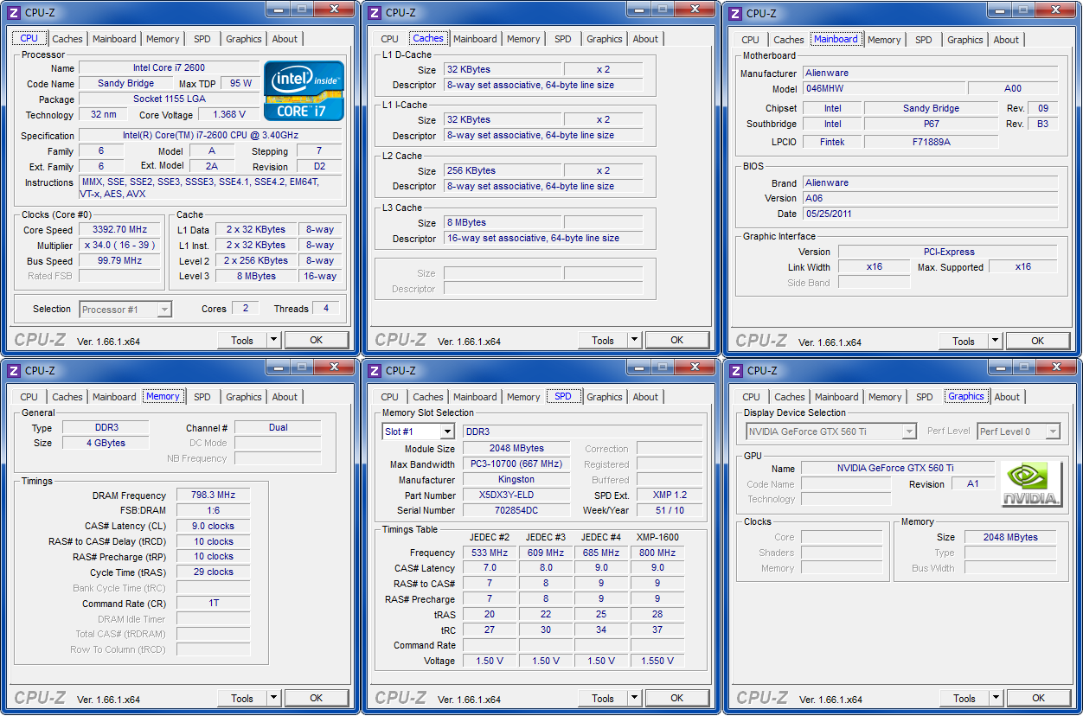The width and height of the screenshot is (1083, 716).
Task: Click the Core Voltage value 1.368 V
Action: pyautogui.click(x=228, y=114)
